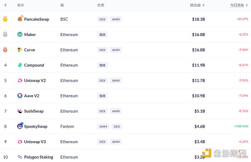Viewport: 251px width, 162px height.
Task: Select the AMM tag in Curve row
Action: 116,50
